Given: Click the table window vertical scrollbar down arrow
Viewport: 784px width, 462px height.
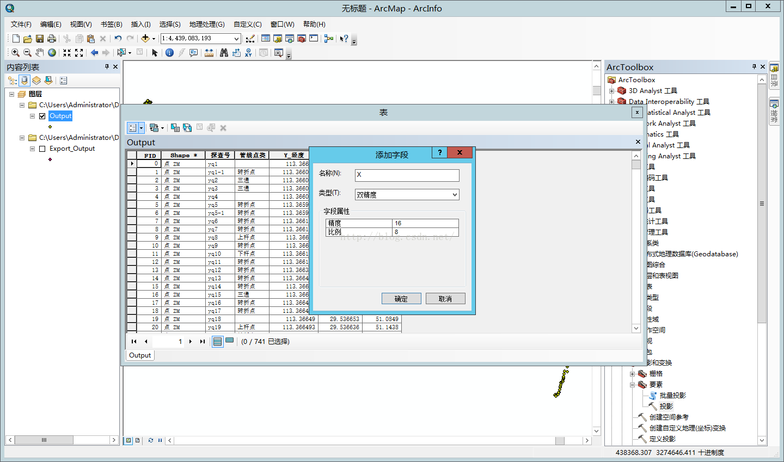Looking at the screenshot, I should [636, 328].
